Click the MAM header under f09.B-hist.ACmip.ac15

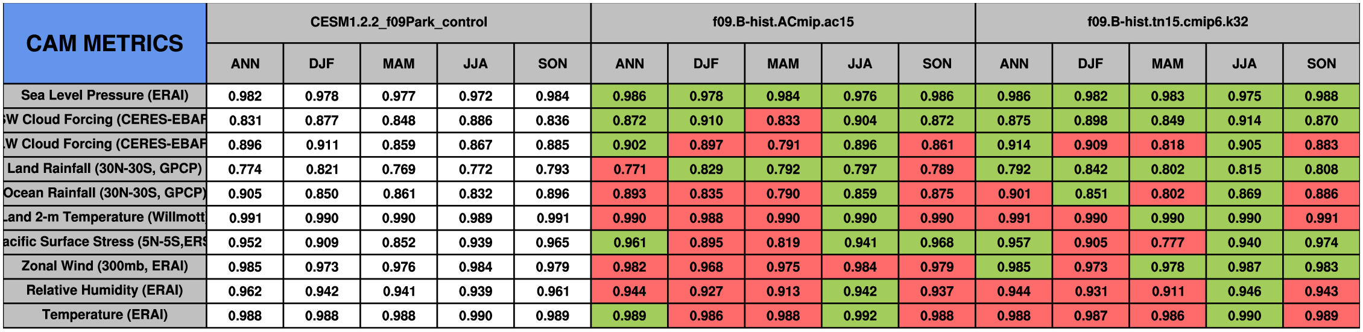[783, 64]
